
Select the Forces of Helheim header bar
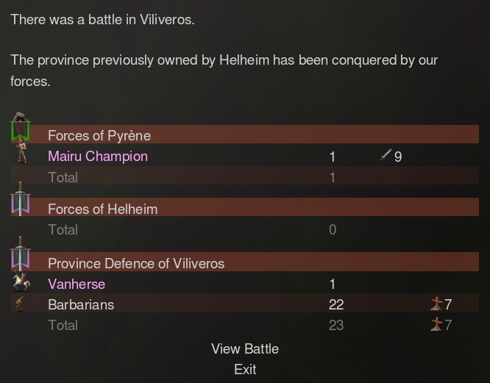pos(245,207)
